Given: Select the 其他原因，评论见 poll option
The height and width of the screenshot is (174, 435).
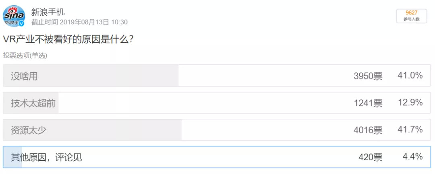Looking at the screenshot, I should point(217,157).
